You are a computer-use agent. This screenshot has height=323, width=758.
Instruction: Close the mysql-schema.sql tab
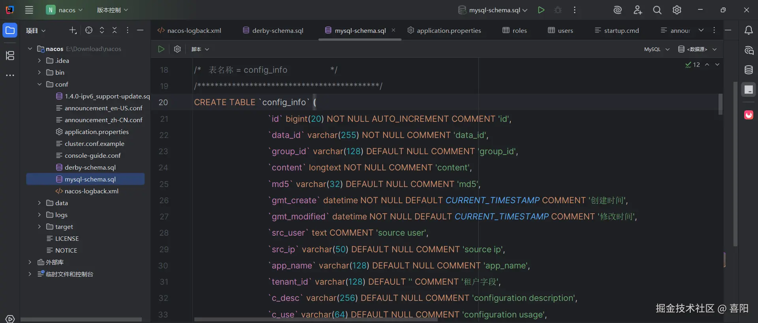393,30
